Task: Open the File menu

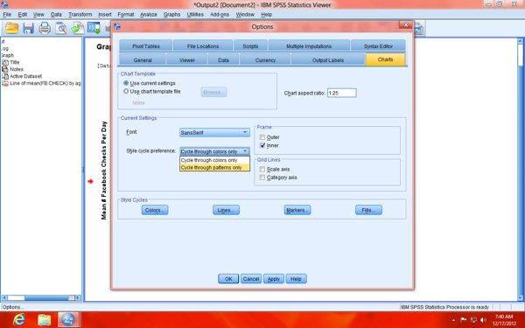Action: pos(7,14)
